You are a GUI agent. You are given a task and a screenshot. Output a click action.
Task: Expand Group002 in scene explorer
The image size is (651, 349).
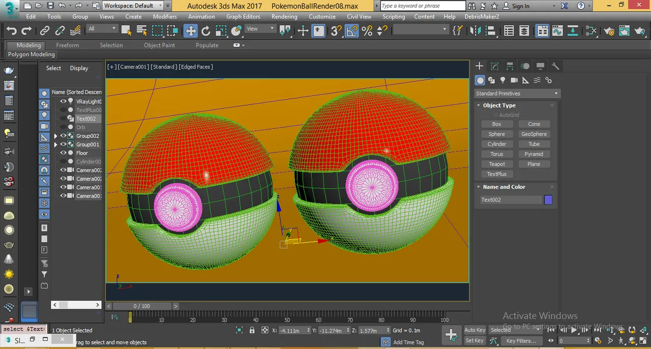point(56,136)
